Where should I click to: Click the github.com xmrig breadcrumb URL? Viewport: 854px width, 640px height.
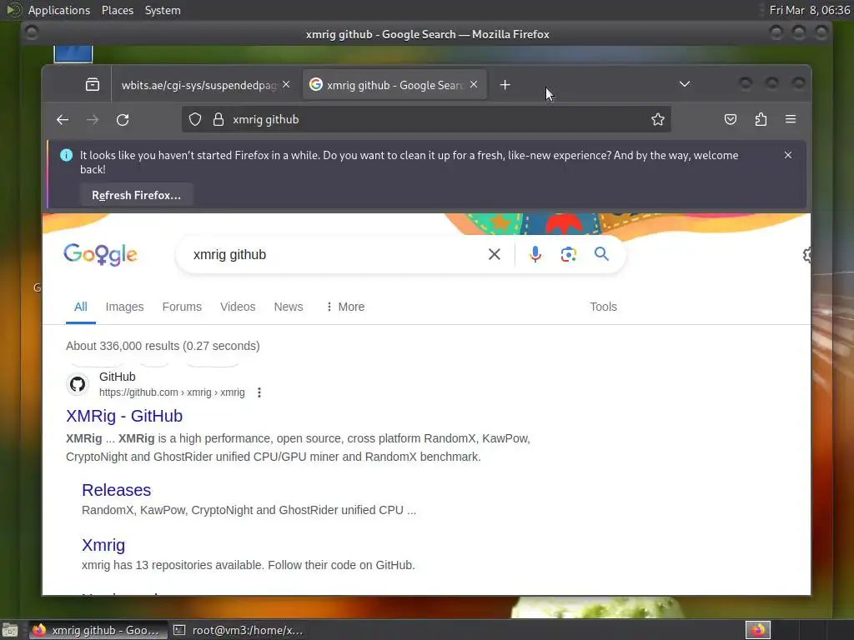coord(172,392)
